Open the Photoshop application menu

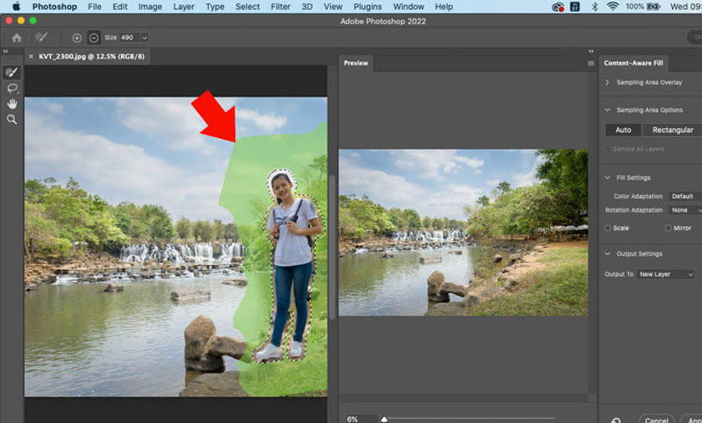pos(54,7)
